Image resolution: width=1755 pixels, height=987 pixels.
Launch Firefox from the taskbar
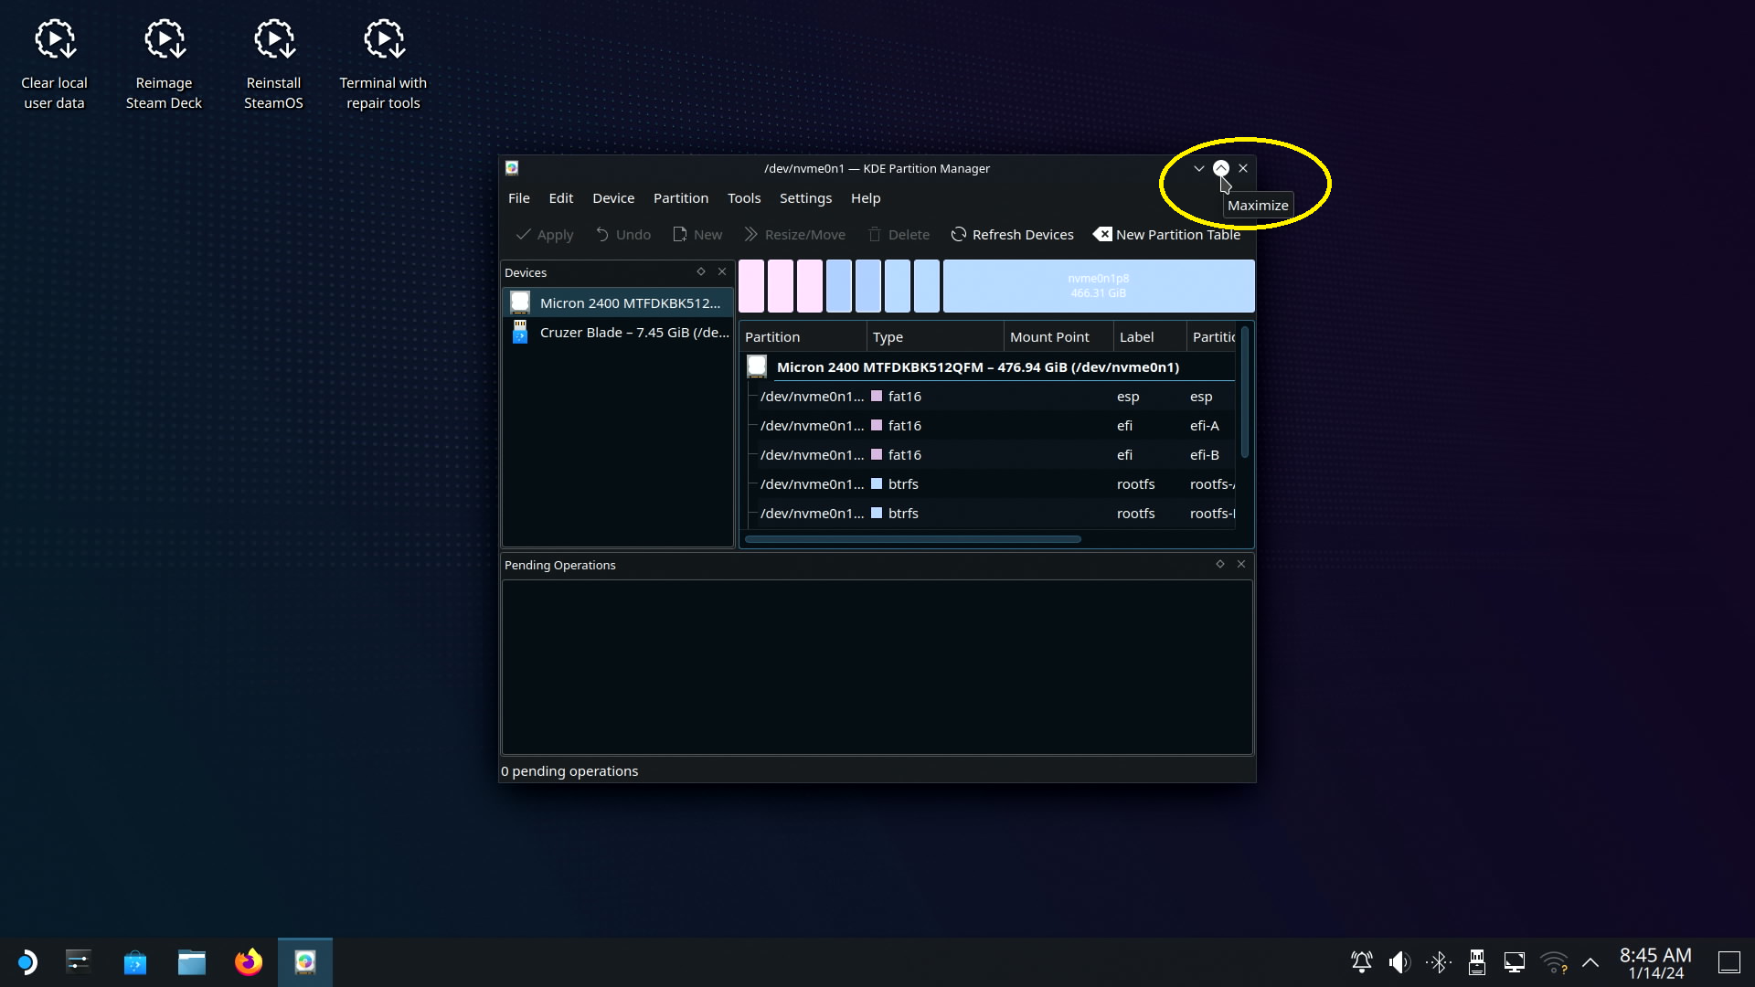[248, 962]
